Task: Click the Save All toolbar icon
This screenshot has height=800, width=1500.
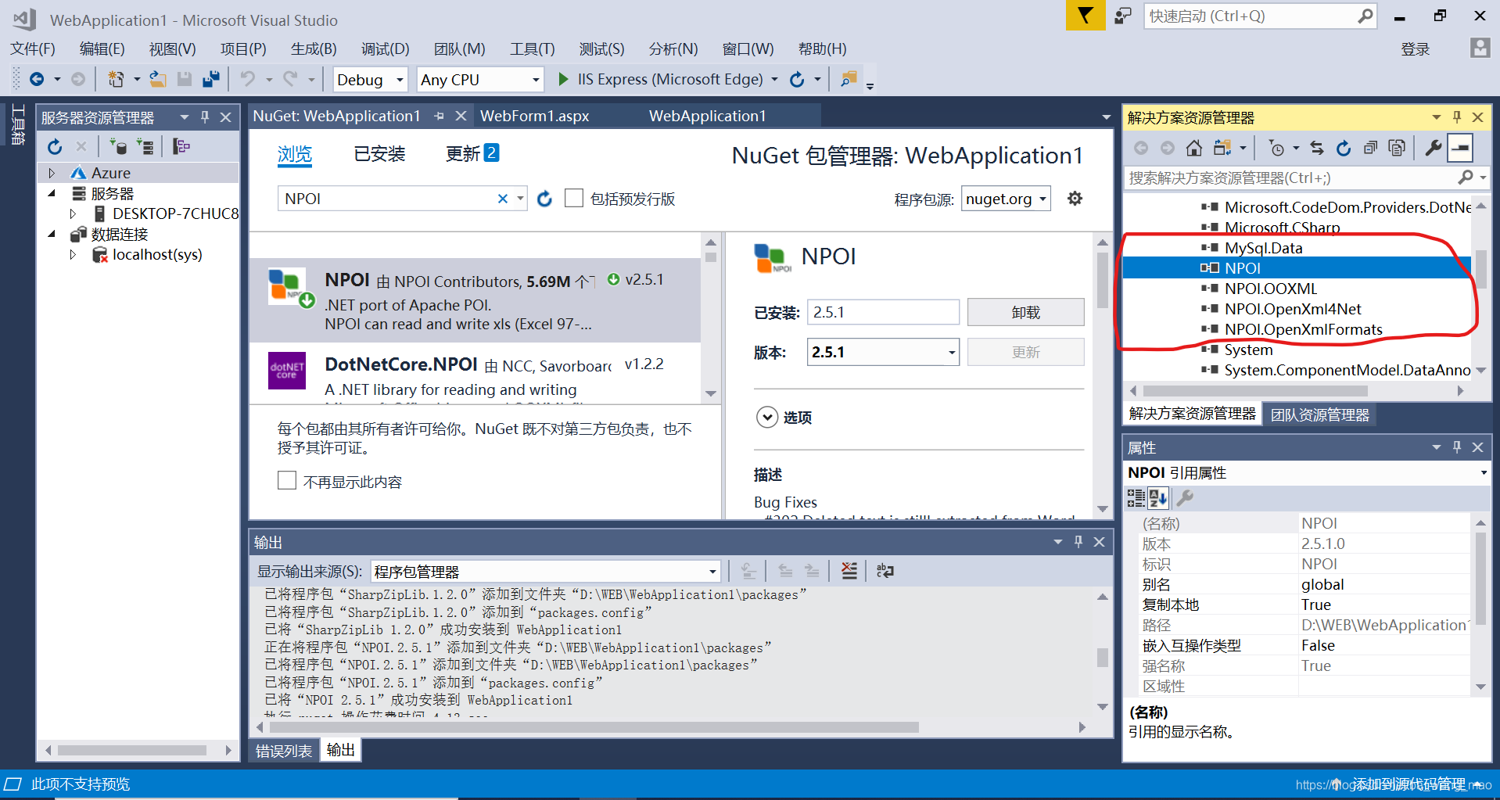Action: click(210, 79)
